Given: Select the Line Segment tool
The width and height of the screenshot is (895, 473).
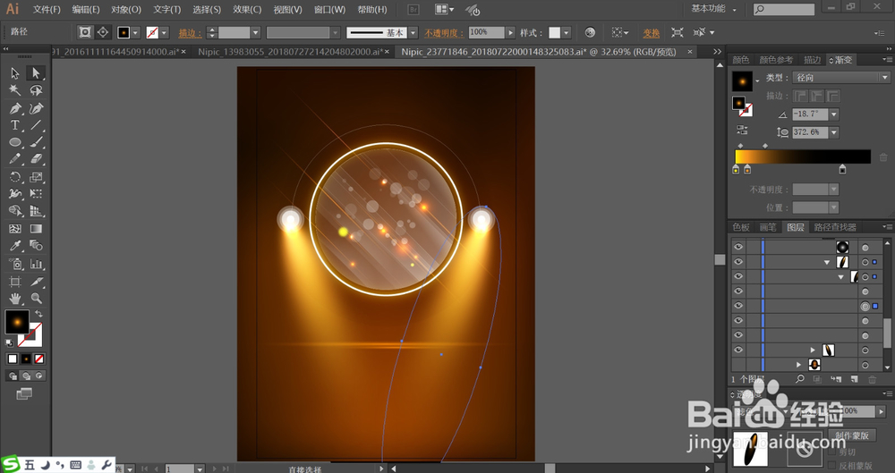Looking at the screenshot, I should tap(36, 125).
